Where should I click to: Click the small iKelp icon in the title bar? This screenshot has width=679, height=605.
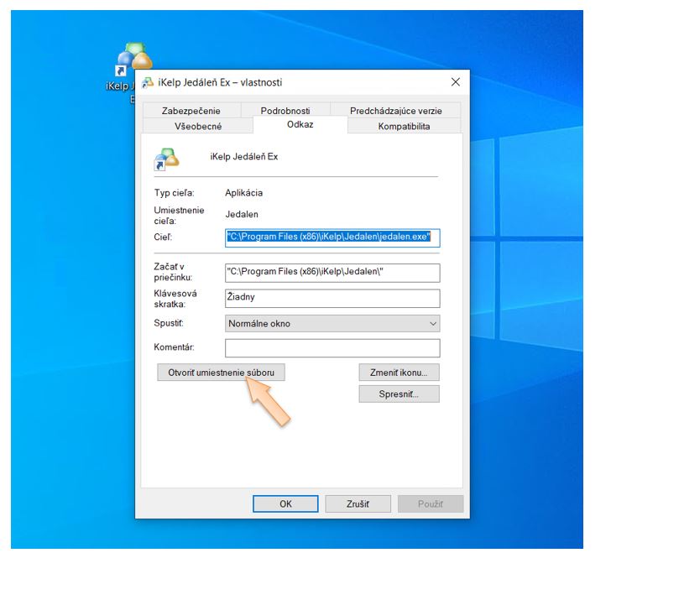tap(148, 82)
